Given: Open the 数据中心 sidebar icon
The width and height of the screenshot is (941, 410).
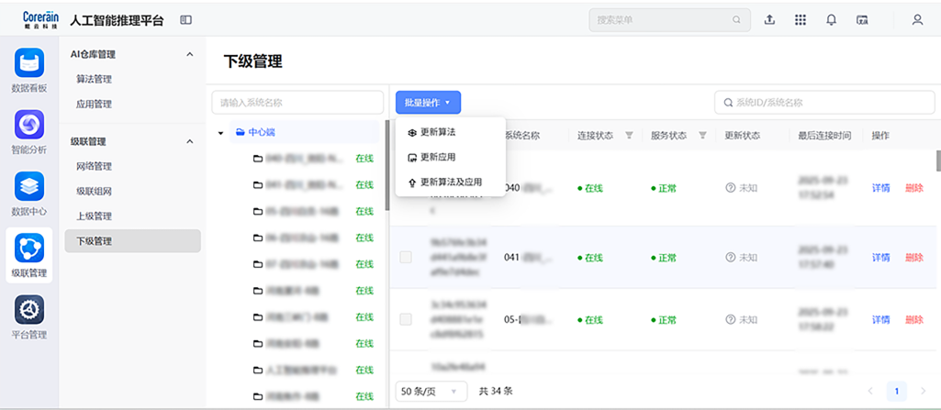Looking at the screenshot, I should pyautogui.click(x=29, y=187).
